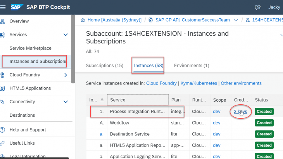Open the 1S4HCEXTENSION breadcrumb link
This screenshot has width=283, height=159.
(267, 20)
